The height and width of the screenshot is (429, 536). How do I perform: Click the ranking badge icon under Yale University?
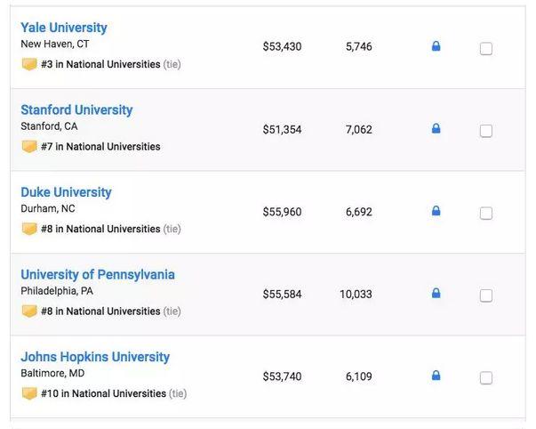click(x=29, y=65)
